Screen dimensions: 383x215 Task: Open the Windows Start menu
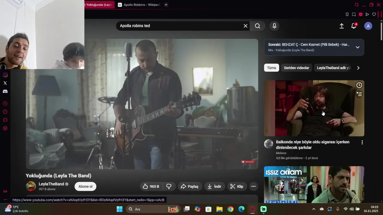119,209
